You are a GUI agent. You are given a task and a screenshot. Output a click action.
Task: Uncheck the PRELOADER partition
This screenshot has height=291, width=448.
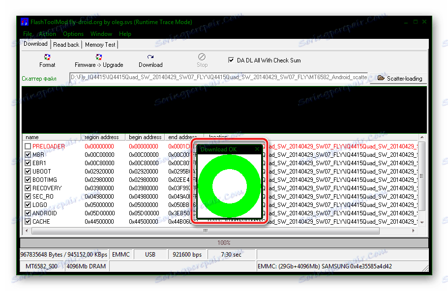click(x=28, y=146)
